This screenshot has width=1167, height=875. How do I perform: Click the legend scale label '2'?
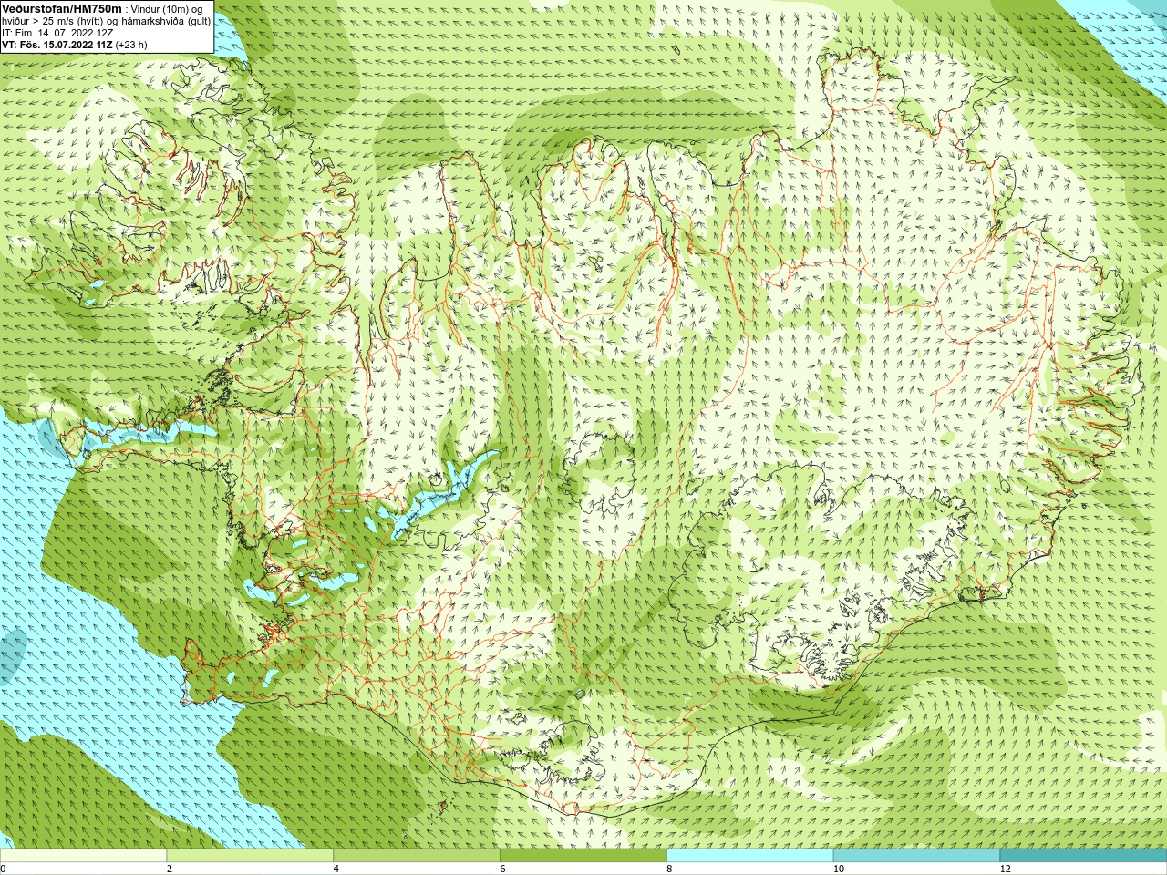click(x=170, y=869)
